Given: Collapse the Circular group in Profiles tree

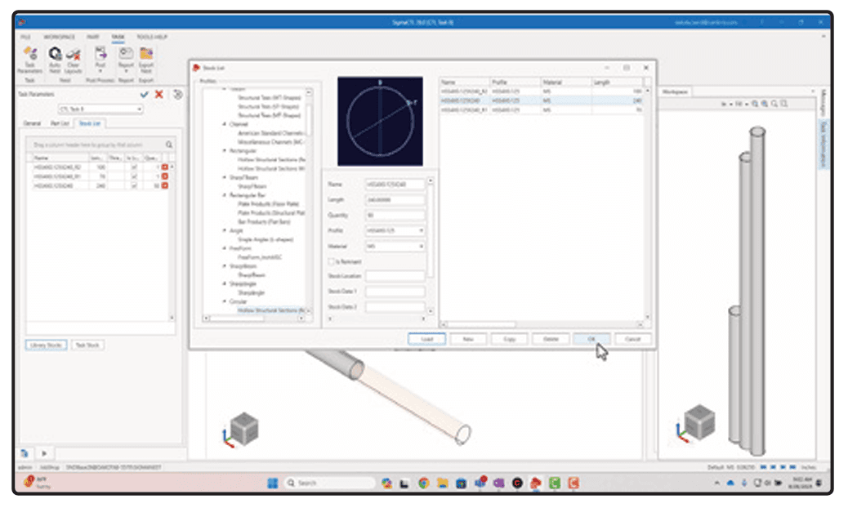Looking at the screenshot, I should [225, 301].
